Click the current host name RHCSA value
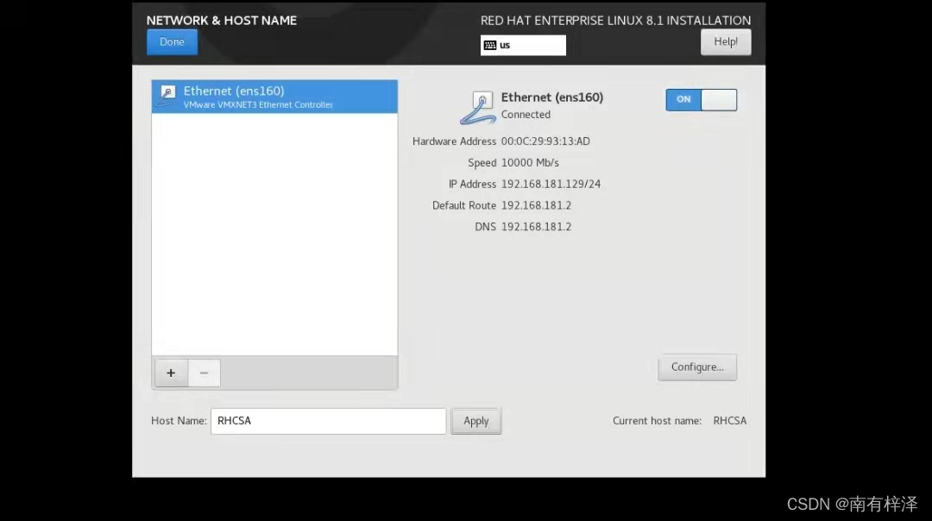Screen dimensions: 932x521 (730, 421)
